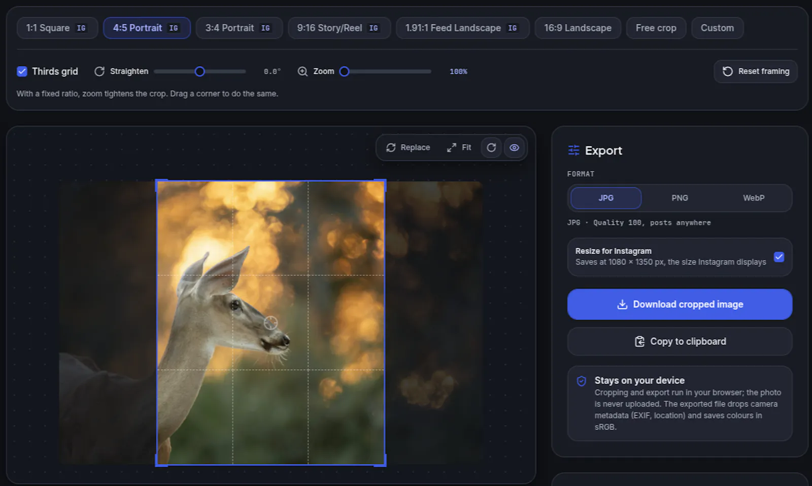Select the 9:16 Story/Reel preset
Screen dimensions: 812x486
click(x=339, y=28)
